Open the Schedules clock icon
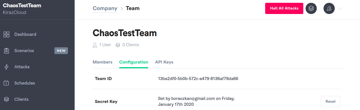 (6, 83)
